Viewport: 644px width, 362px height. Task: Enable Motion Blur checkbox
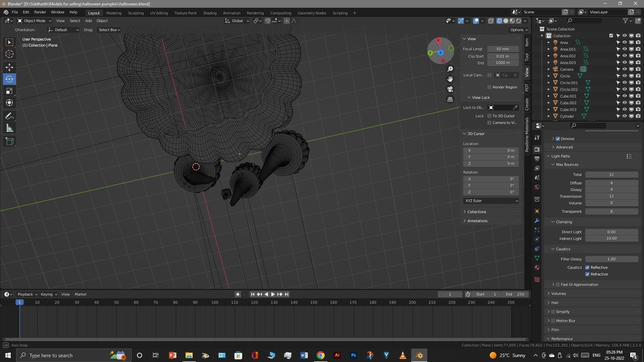point(553,321)
